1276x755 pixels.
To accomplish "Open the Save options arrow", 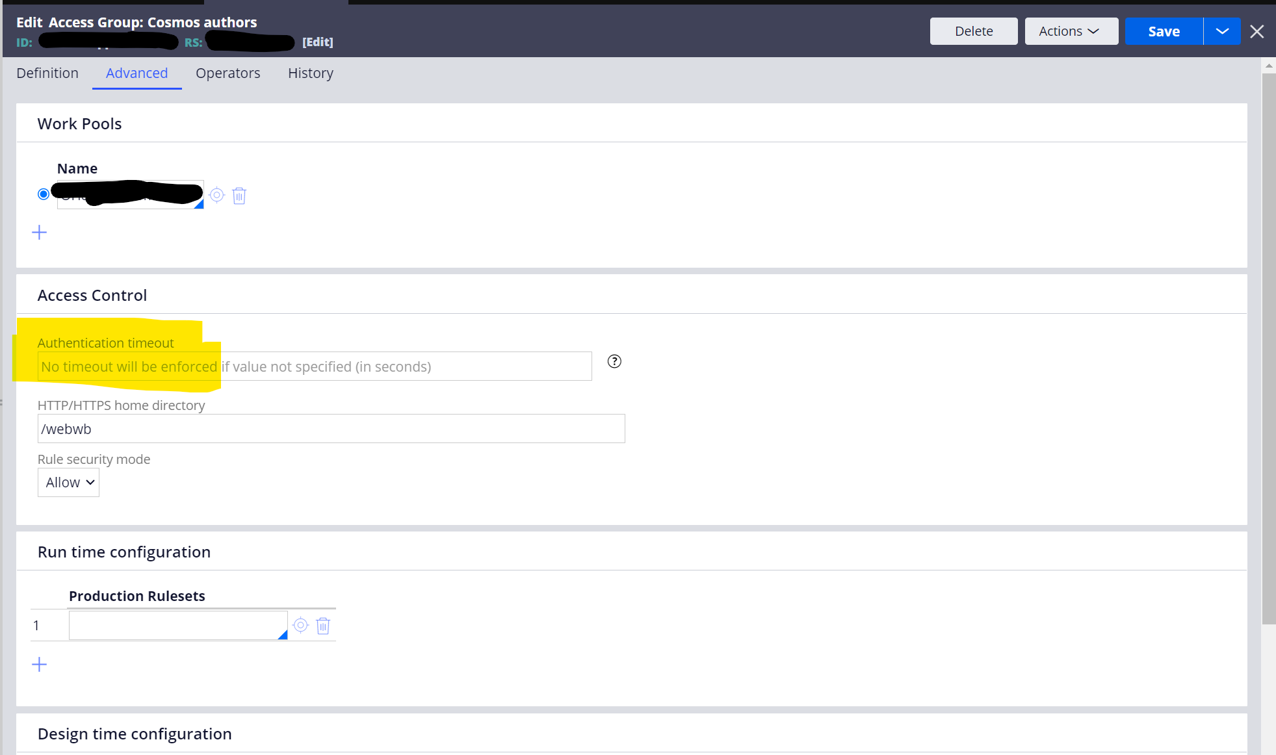I will coord(1222,31).
